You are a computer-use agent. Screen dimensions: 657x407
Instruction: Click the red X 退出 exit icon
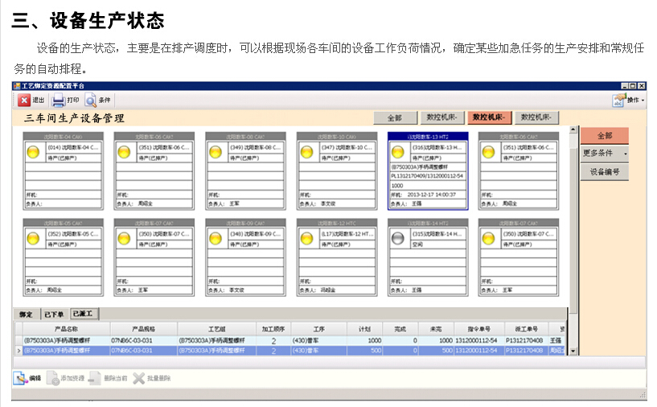[24, 101]
